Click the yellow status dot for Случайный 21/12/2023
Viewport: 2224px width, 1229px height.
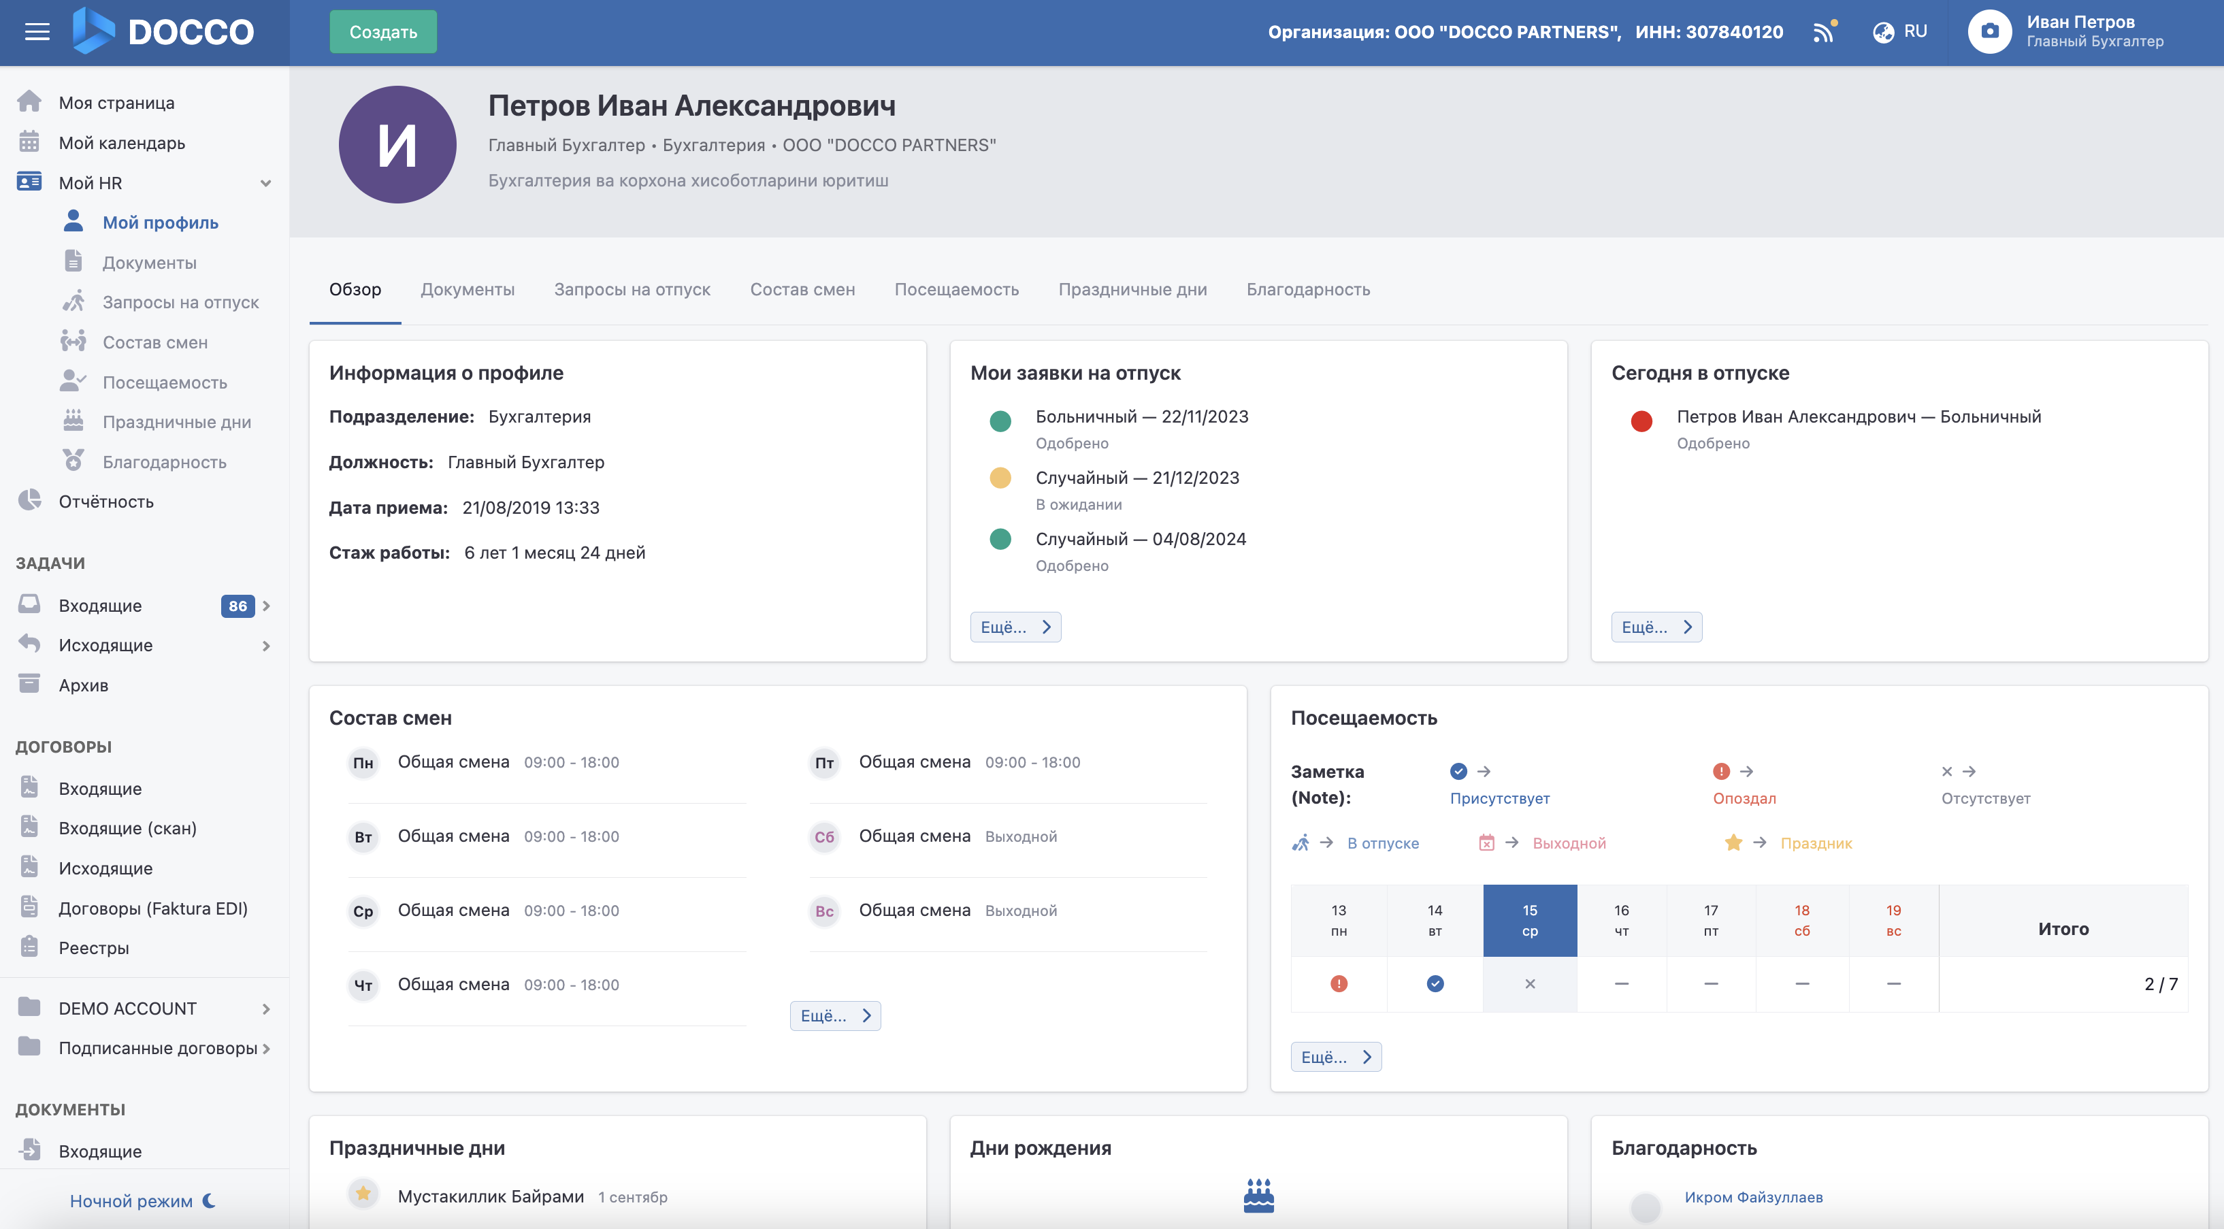pyautogui.click(x=1000, y=477)
